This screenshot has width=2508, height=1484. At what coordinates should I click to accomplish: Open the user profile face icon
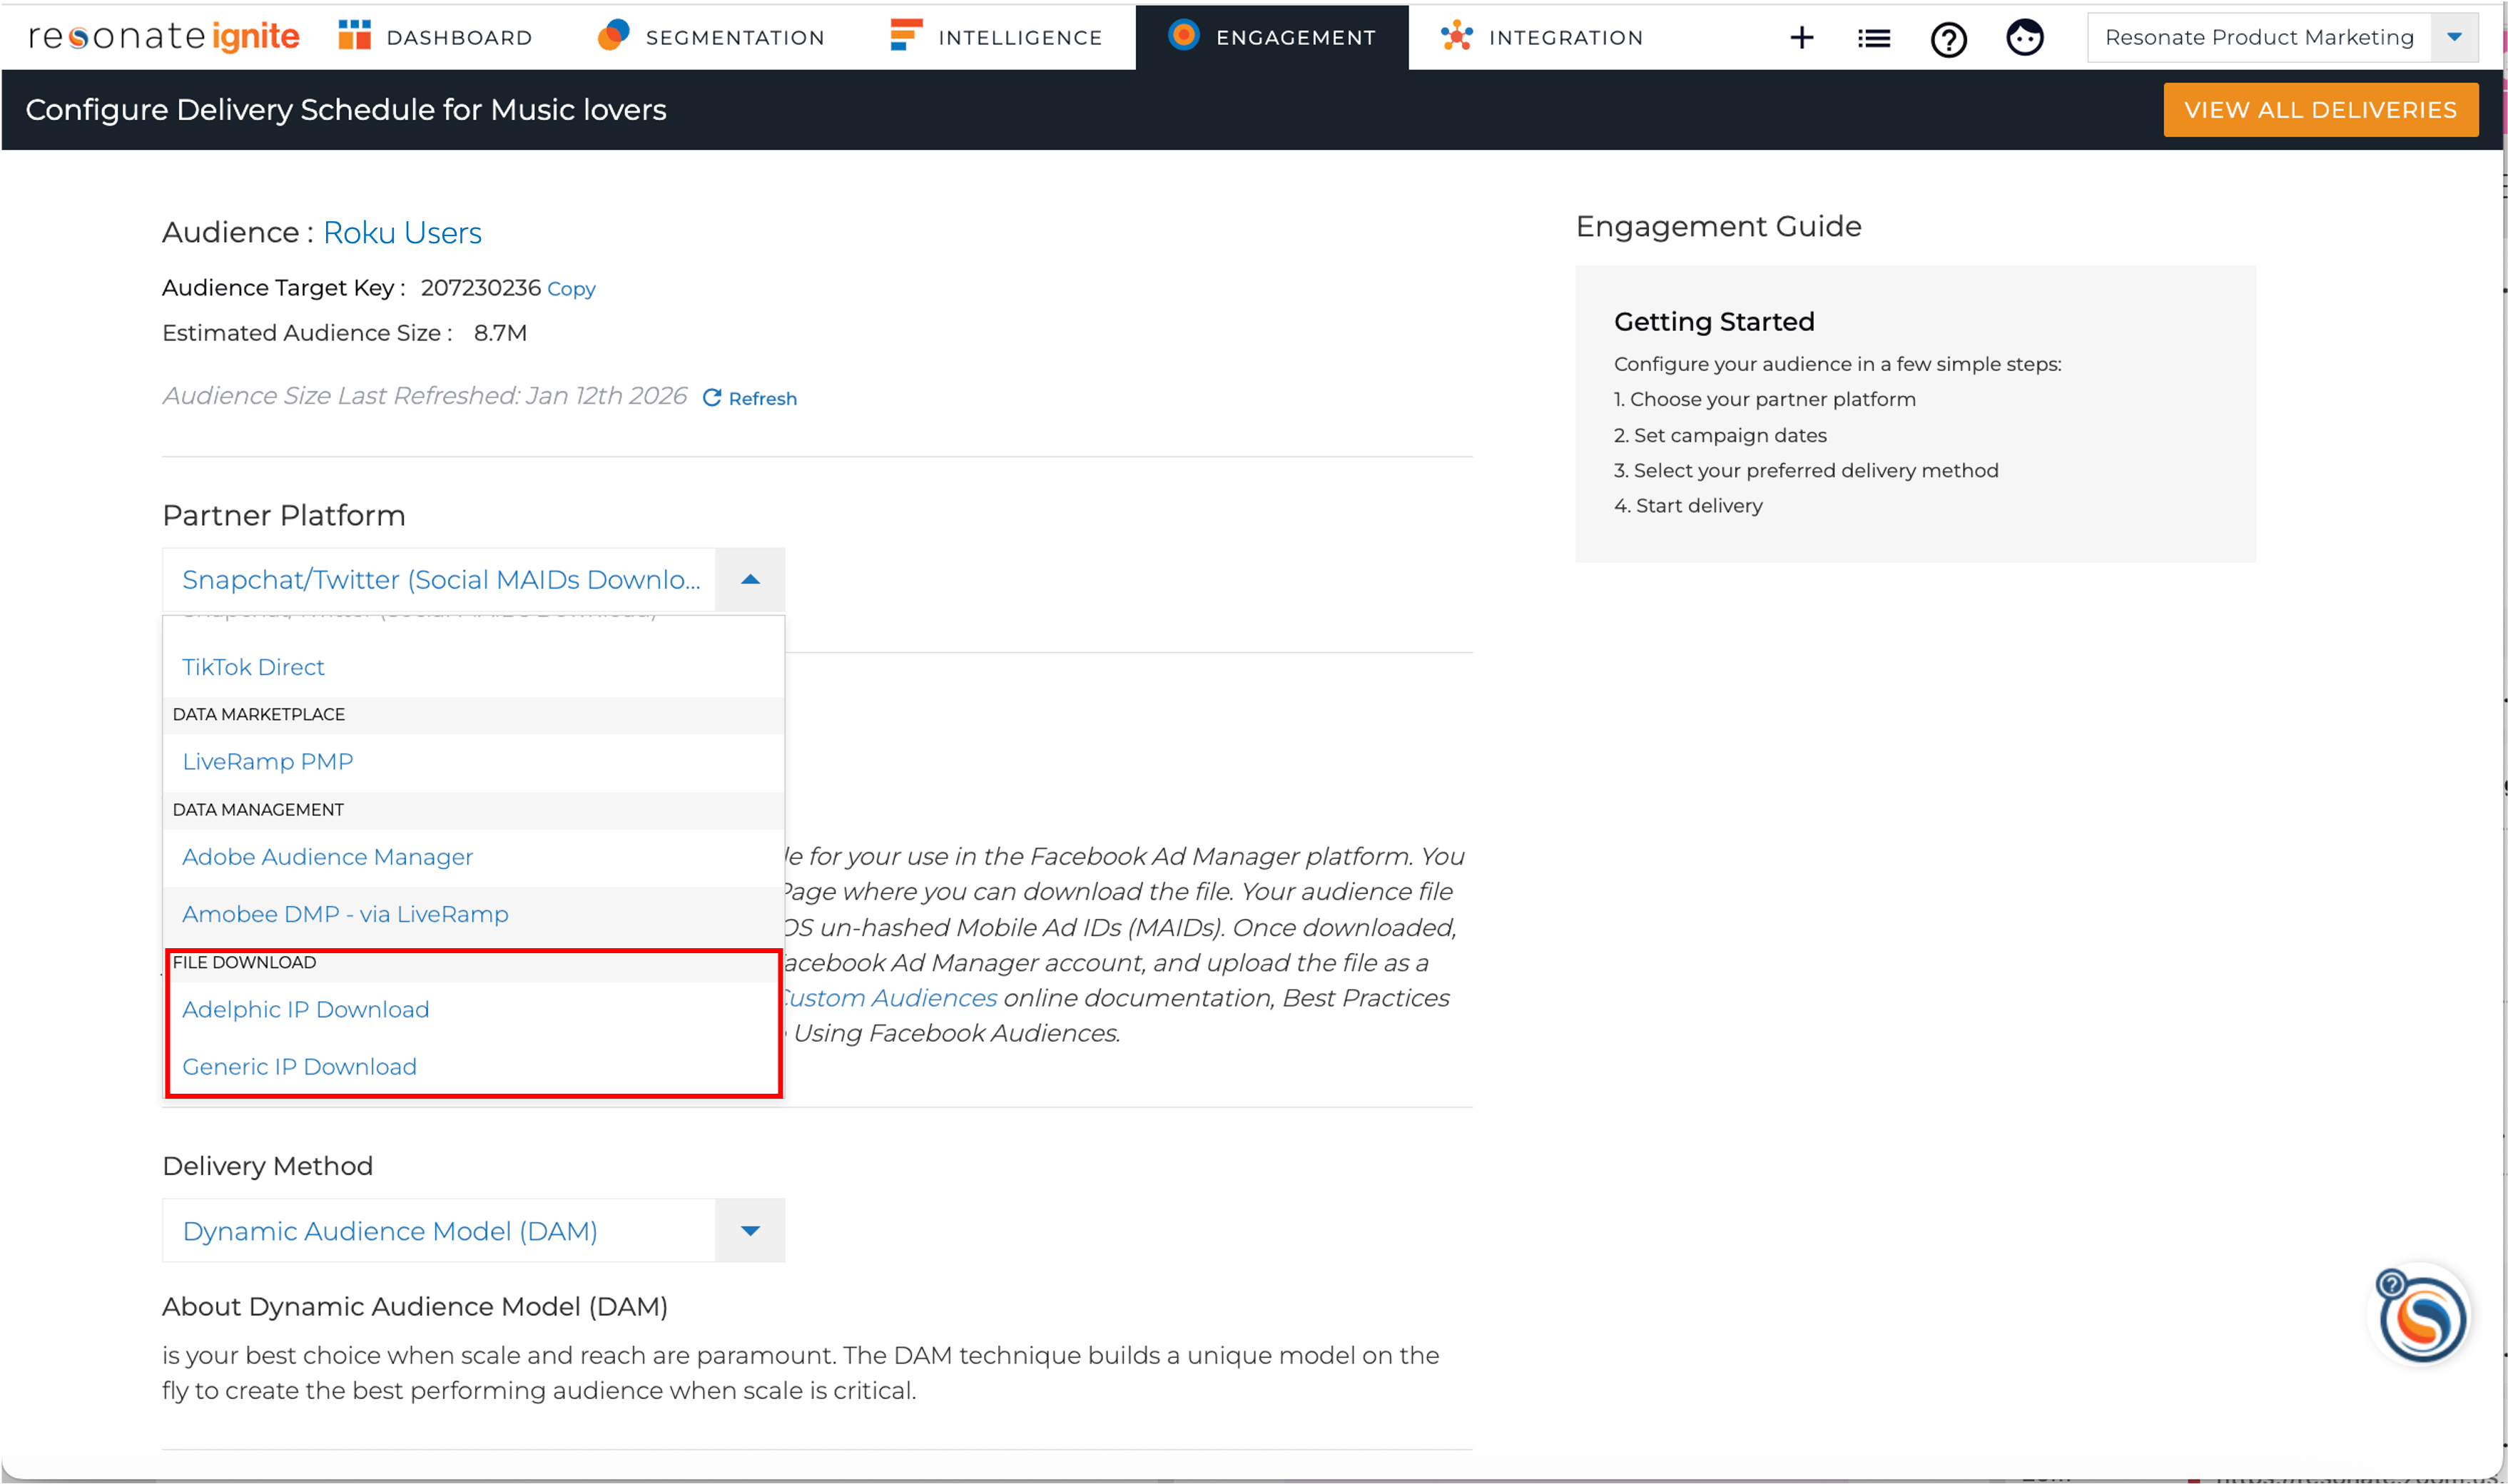pos(2025,38)
